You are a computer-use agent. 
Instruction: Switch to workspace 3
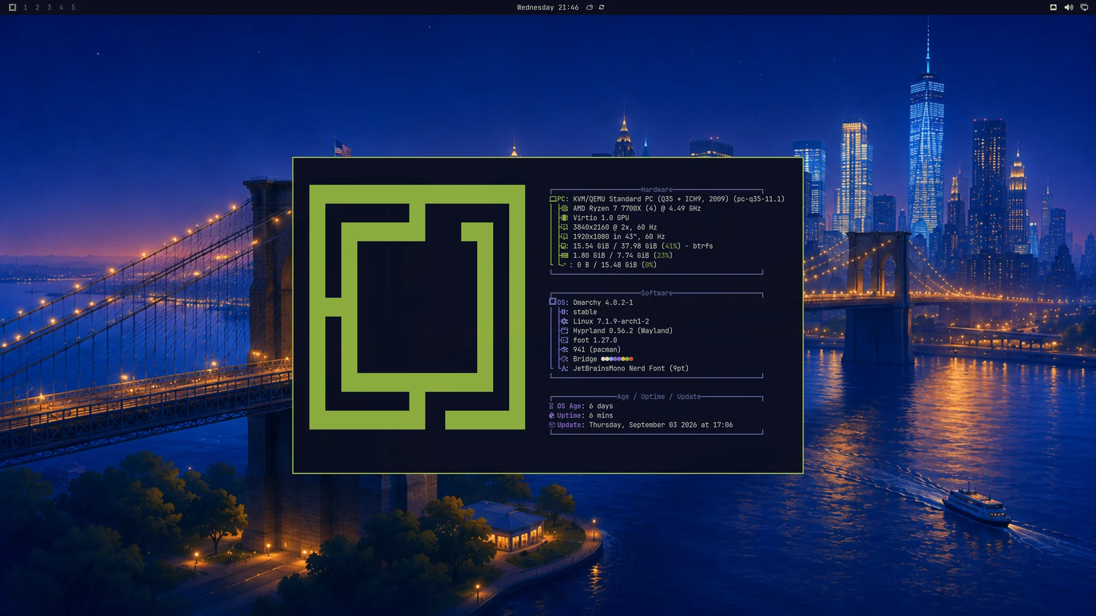click(x=50, y=7)
